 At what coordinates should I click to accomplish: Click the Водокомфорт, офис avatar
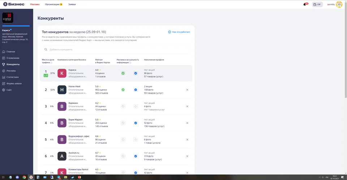pos(62,139)
